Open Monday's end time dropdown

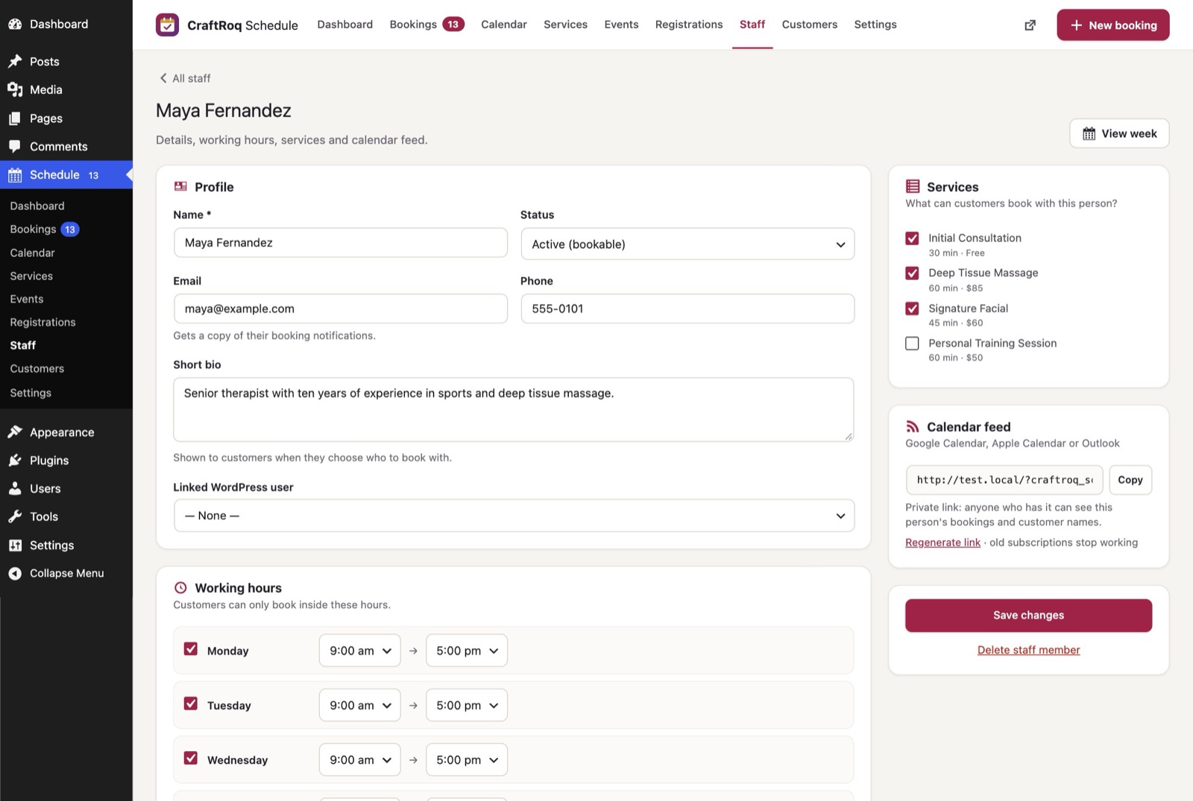click(466, 650)
